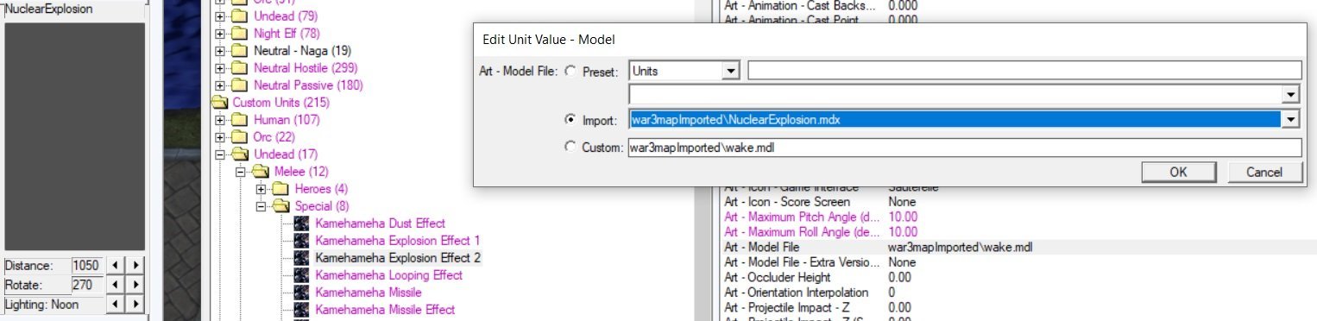The height and width of the screenshot is (321, 1317).
Task: Expand the Orc (22) tree node
Action: 220,137
